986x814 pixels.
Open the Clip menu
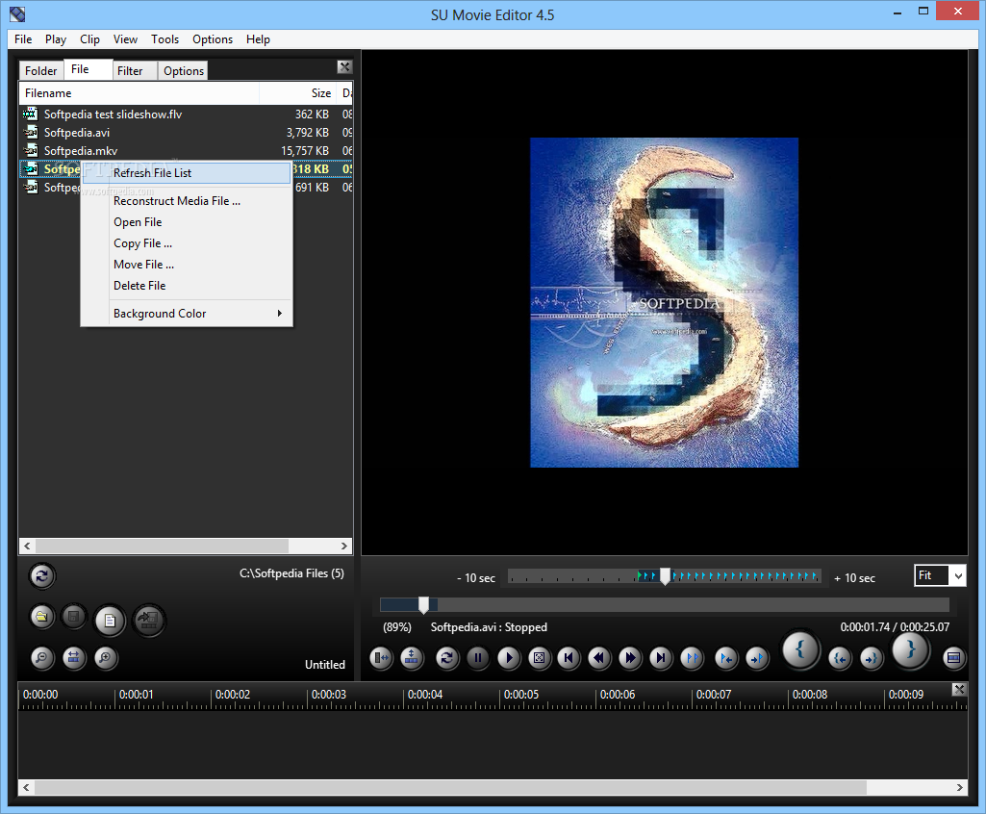[89, 39]
